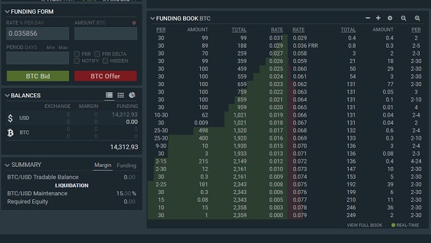Decrease funding book precision with minus icon
Image resolution: width=431 pixels, height=243 pixels.
[x=368, y=18]
